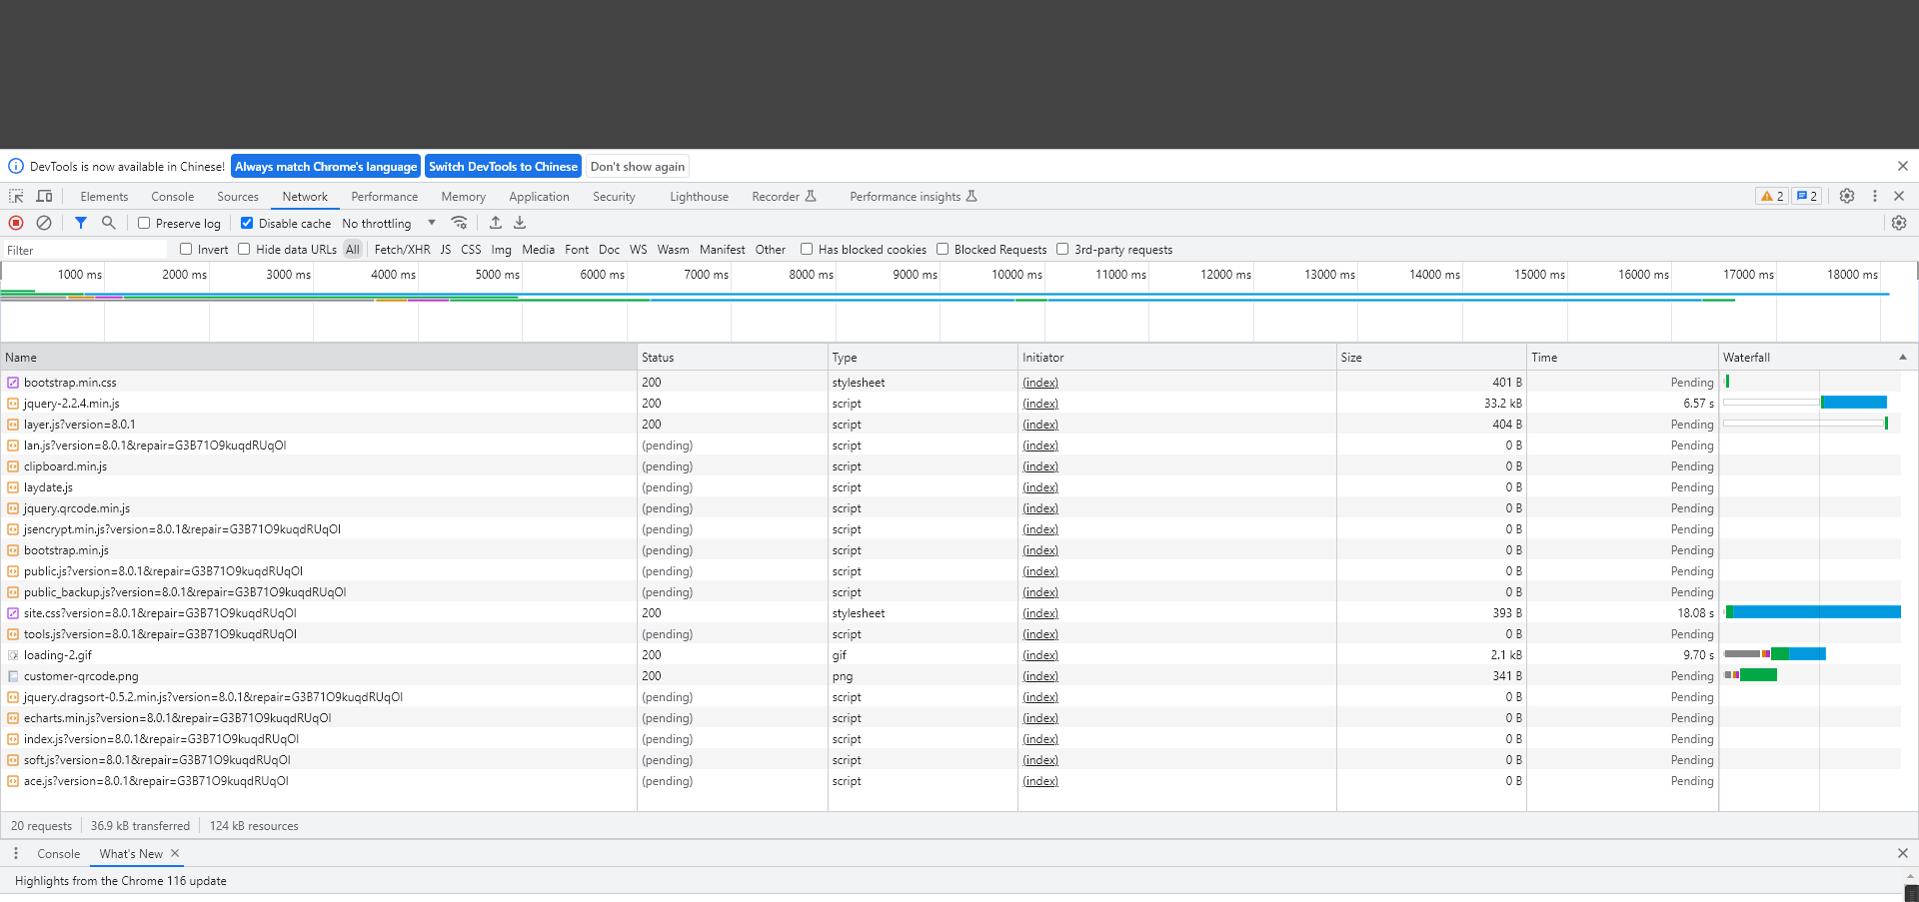Import HAR file upload icon
This screenshot has height=902, width=1919.
[496, 223]
